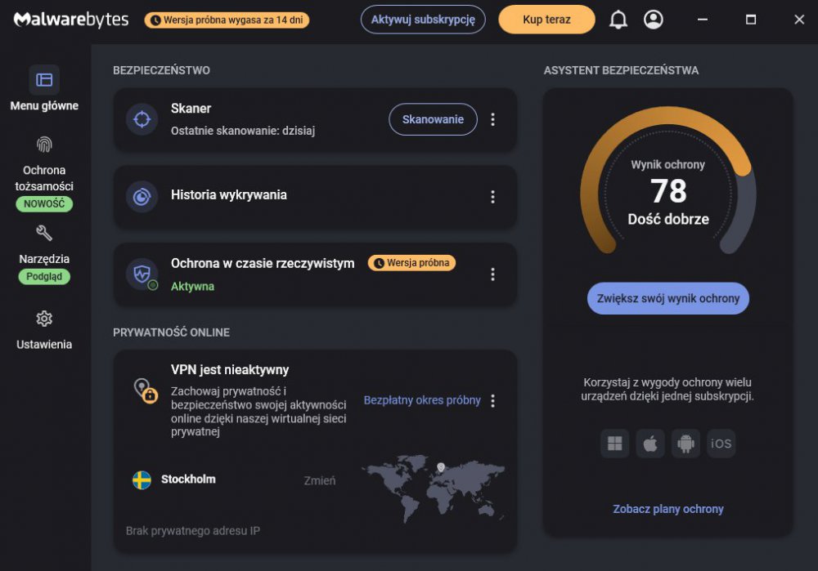The height and width of the screenshot is (571, 818).
Task: Open Ustawienia settings in sidebar
Action: click(x=44, y=329)
